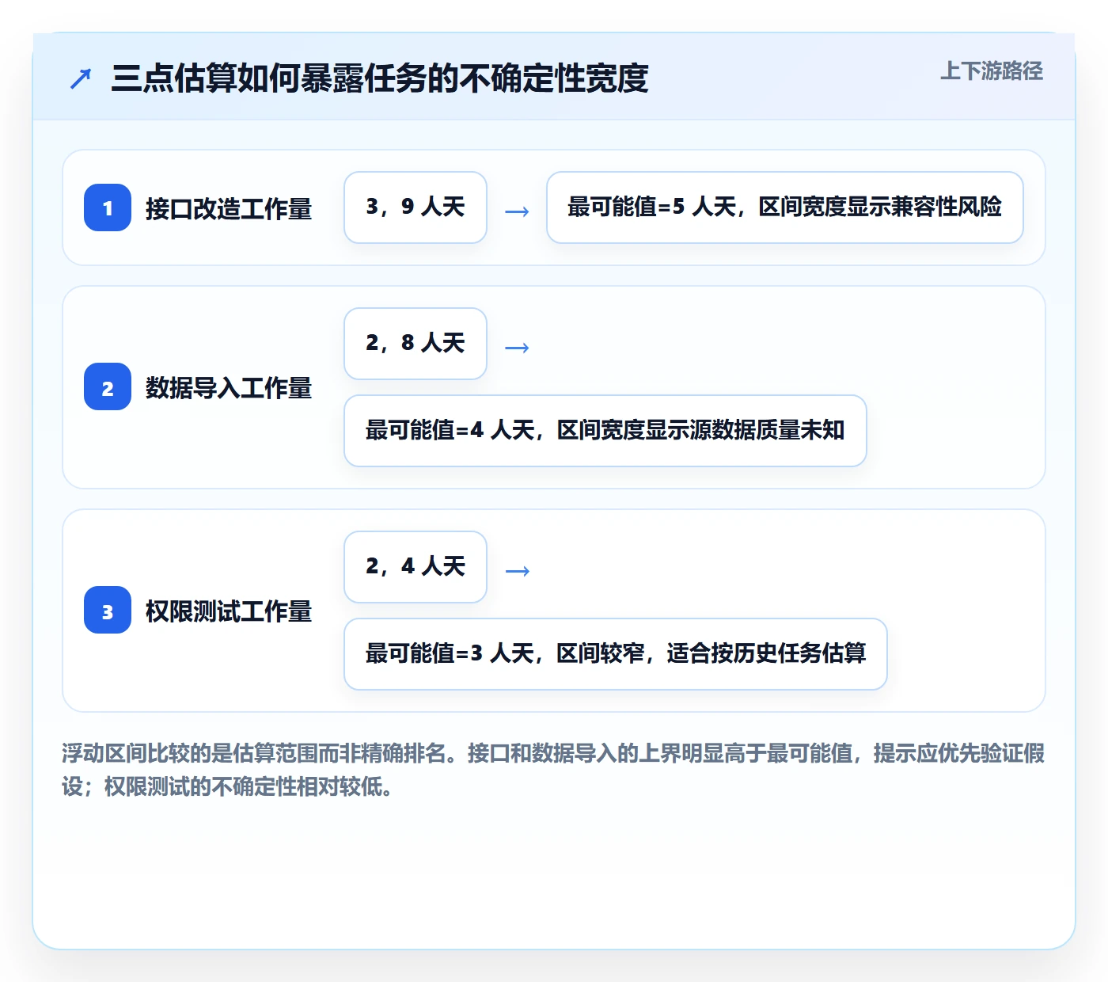Select the number 2 step badge

click(108, 386)
